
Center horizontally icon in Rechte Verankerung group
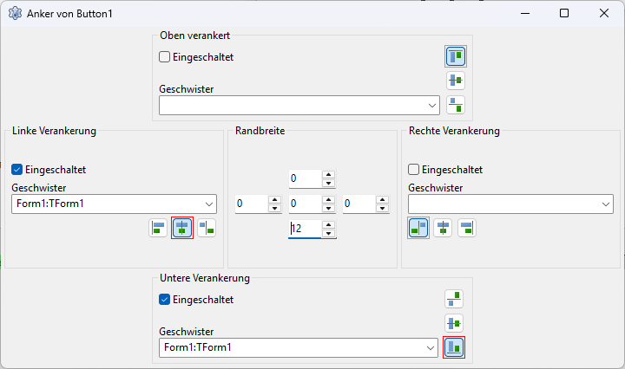point(443,228)
